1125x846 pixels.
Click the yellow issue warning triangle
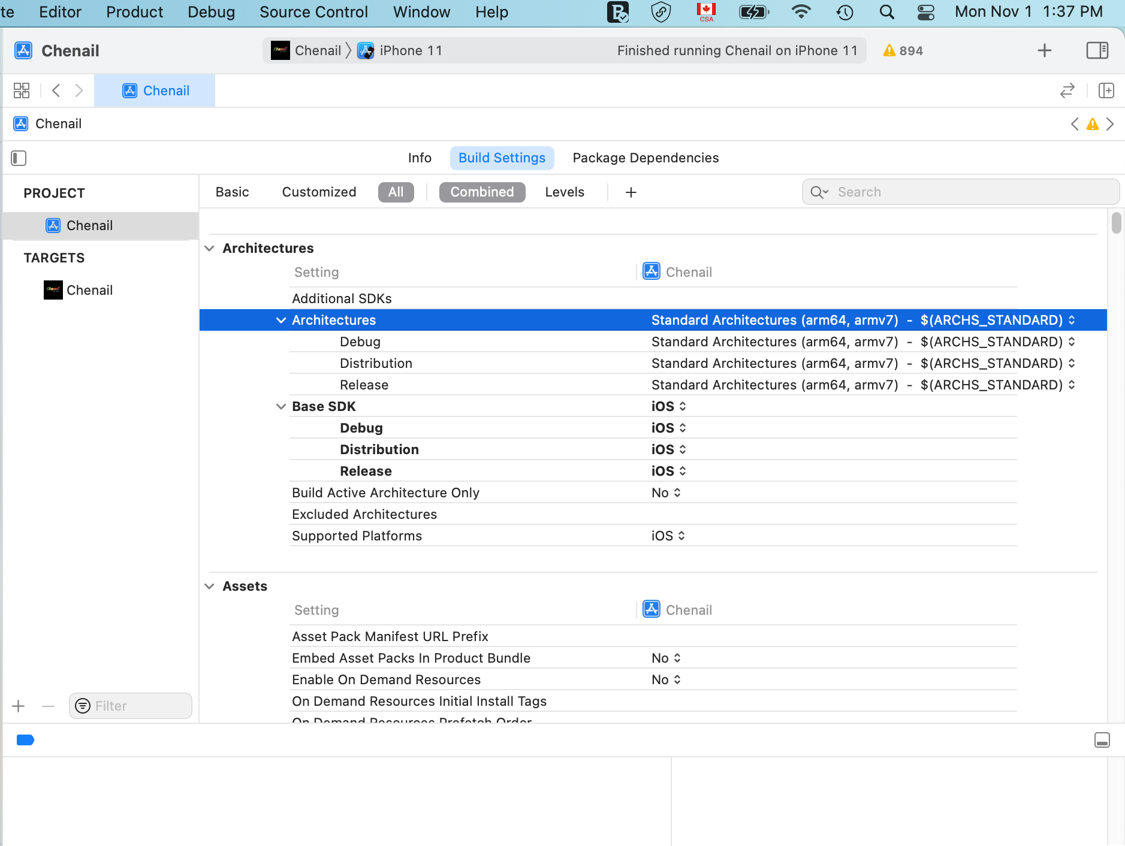click(1093, 124)
